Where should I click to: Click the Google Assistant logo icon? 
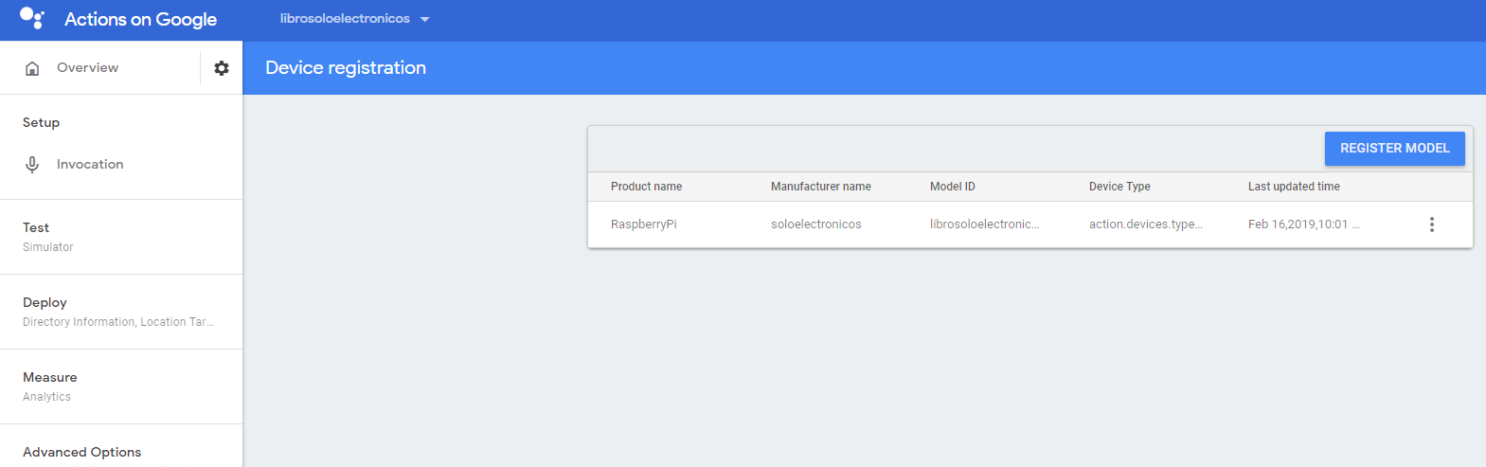[x=31, y=19]
